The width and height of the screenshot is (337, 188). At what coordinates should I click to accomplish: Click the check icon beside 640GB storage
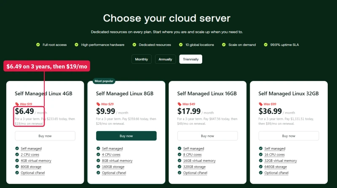coord(261,167)
